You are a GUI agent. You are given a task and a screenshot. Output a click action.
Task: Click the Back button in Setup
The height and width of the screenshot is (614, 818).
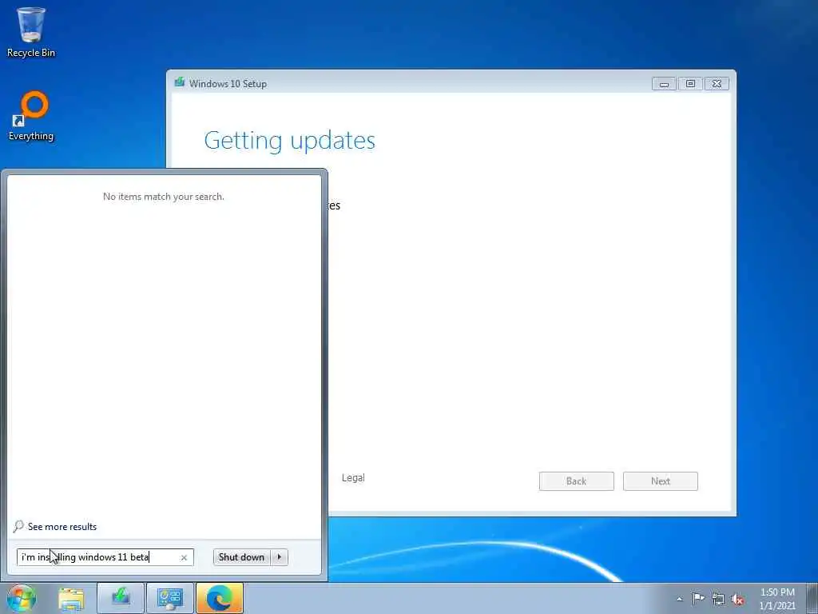[x=577, y=481]
